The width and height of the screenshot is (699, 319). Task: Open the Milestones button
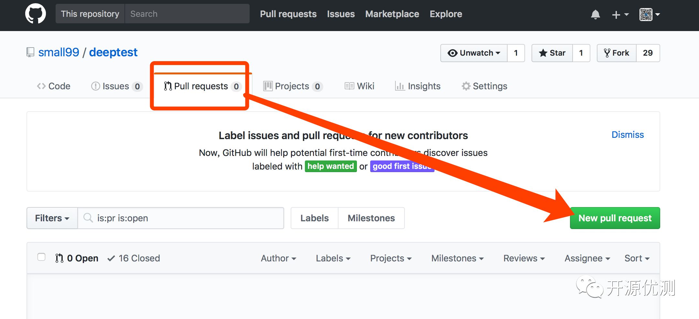point(371,218)
